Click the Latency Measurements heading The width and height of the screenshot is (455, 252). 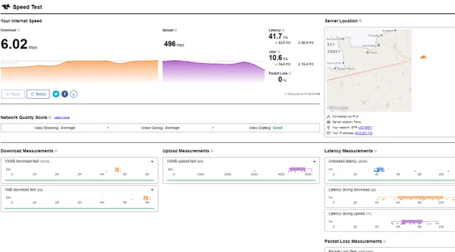pyautogui.click(x=349, y=151)
